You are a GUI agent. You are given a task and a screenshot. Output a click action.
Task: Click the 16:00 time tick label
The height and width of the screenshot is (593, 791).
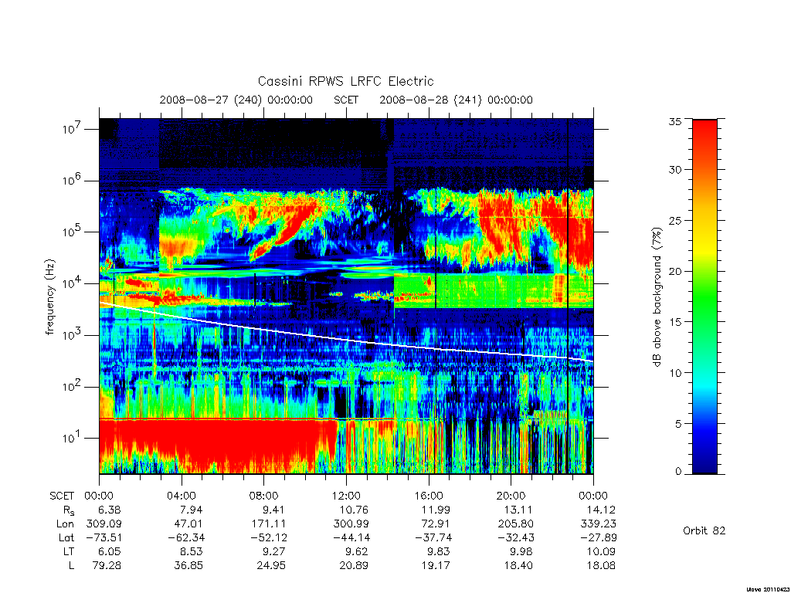(x=428, y=496)
